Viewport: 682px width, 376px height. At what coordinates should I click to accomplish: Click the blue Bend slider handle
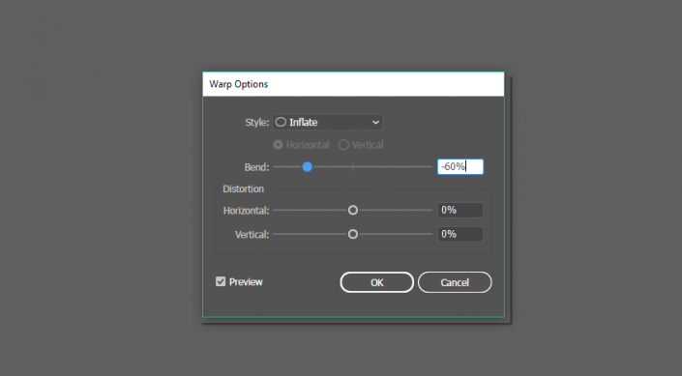point(307,167)
